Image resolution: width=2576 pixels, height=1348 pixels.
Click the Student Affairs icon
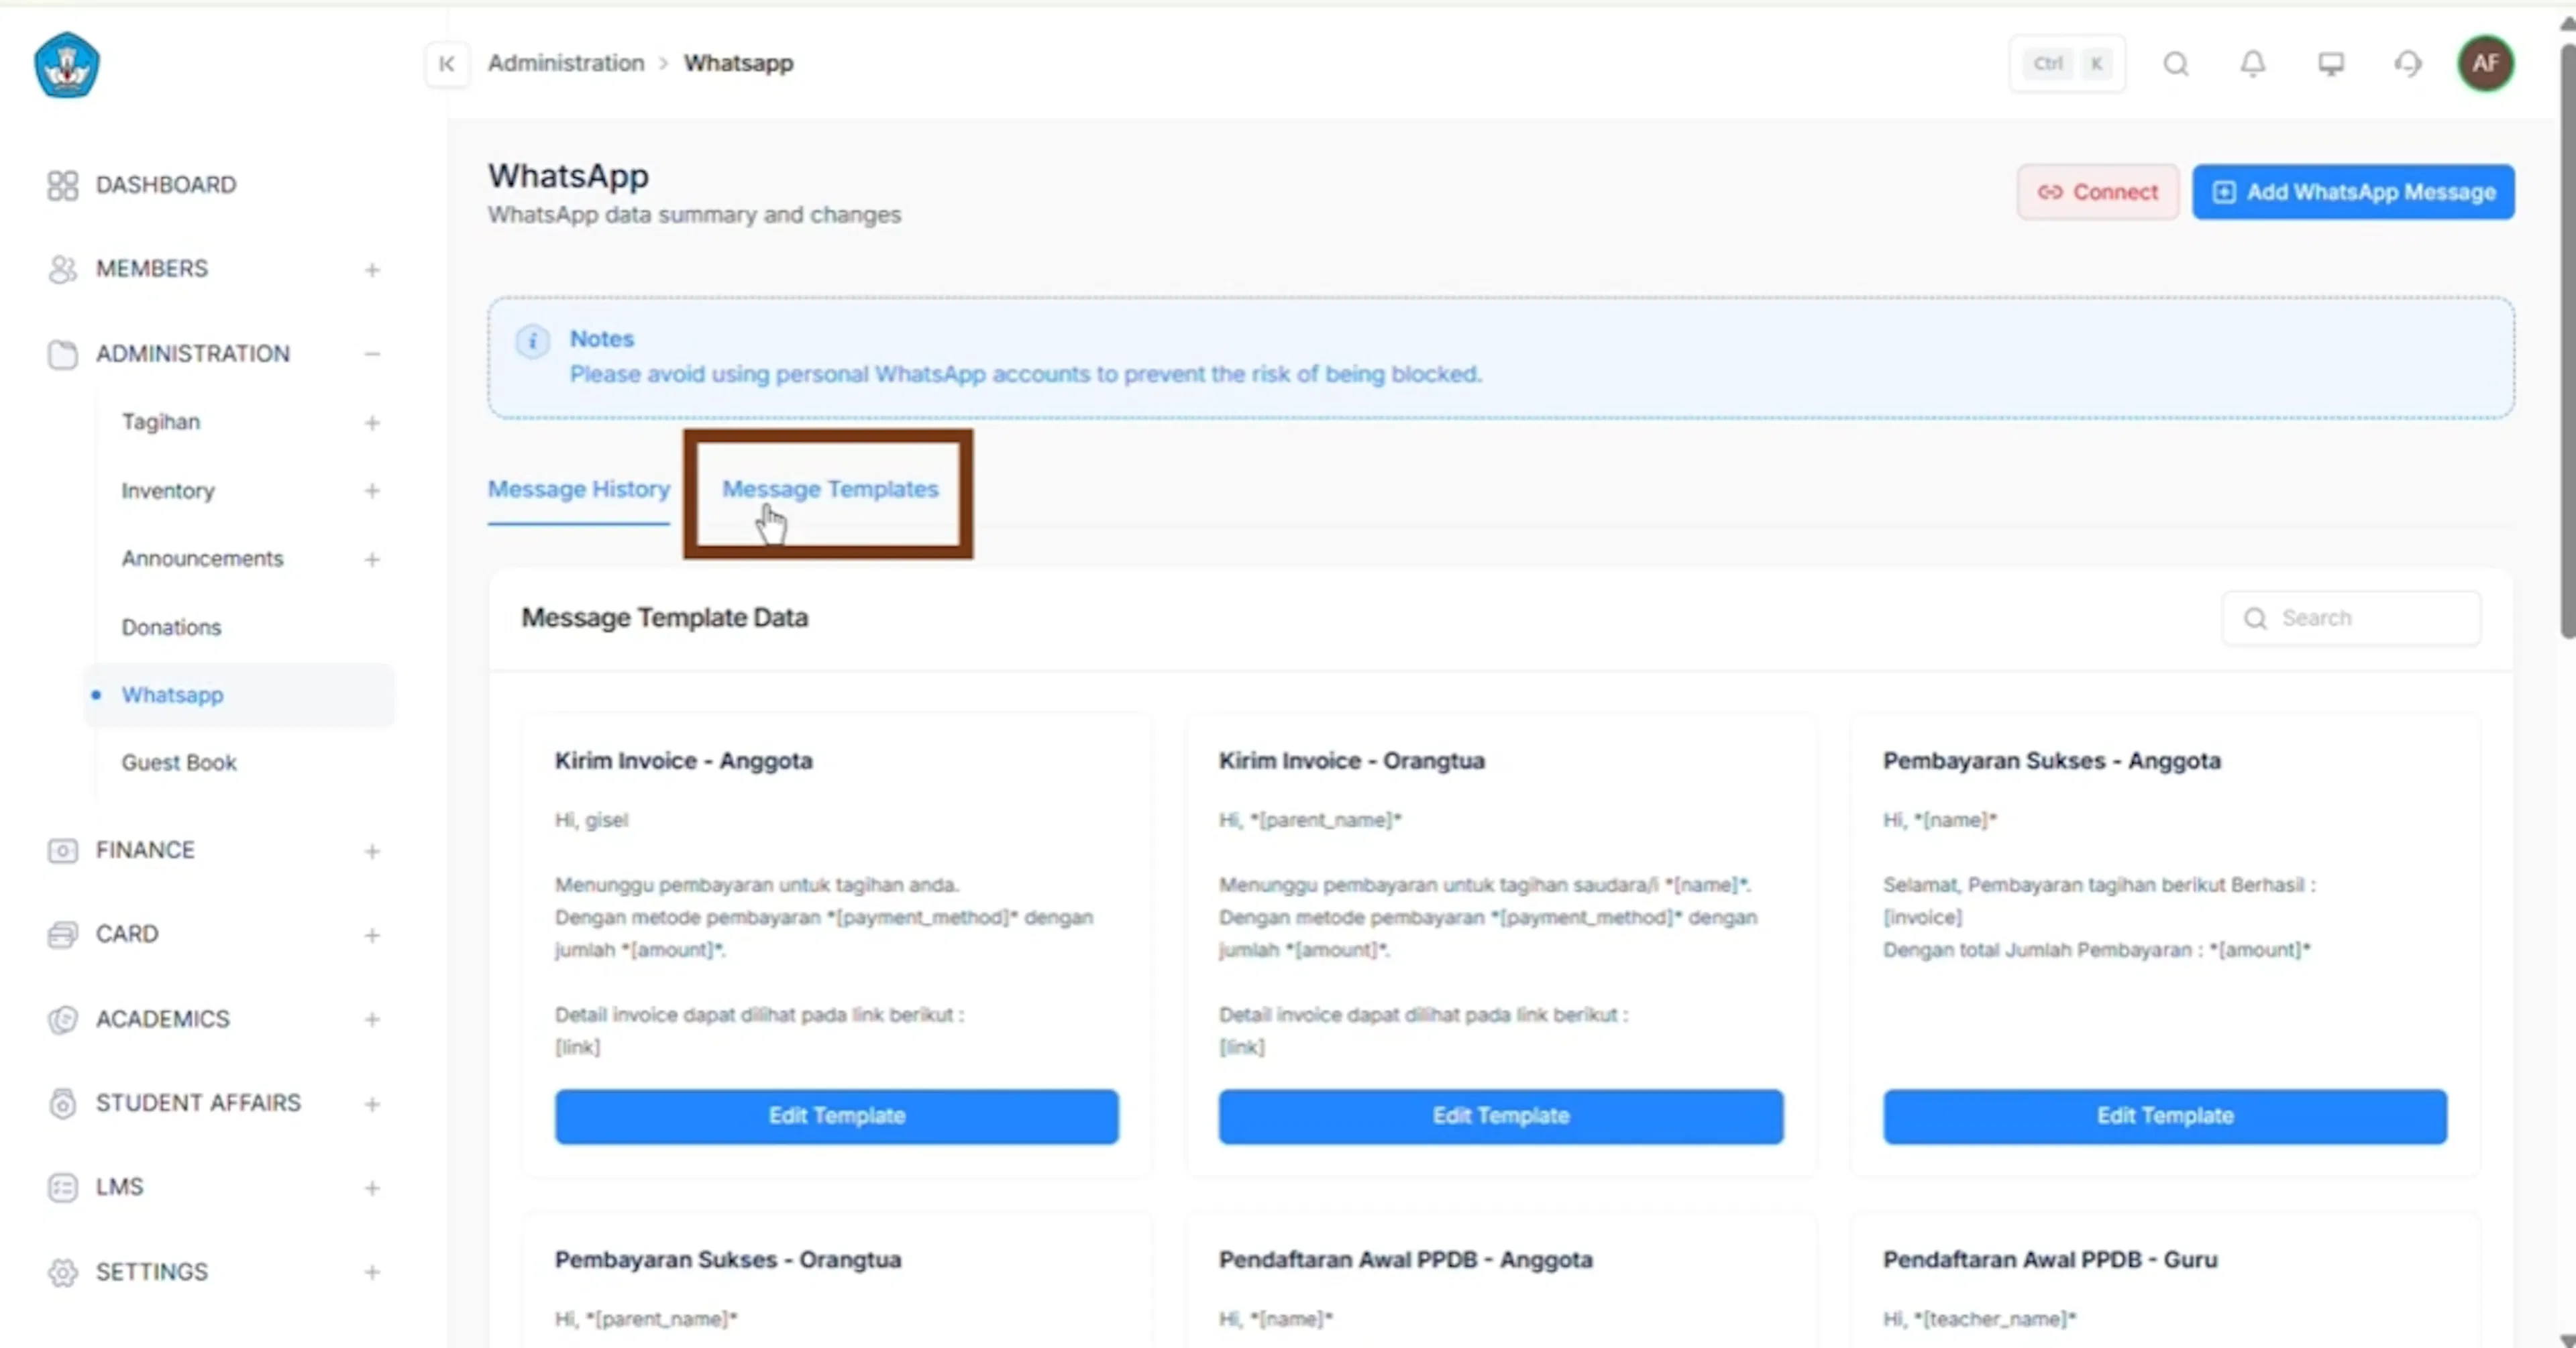pyautogui.click(x=62, y=1103)
